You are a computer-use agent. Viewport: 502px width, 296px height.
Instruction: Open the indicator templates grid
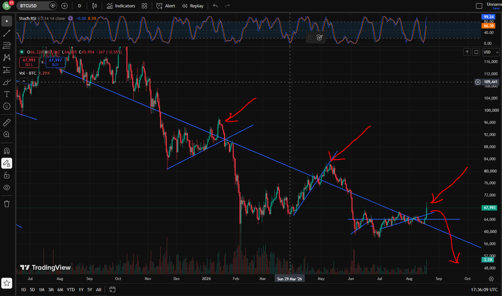point(144,6)
